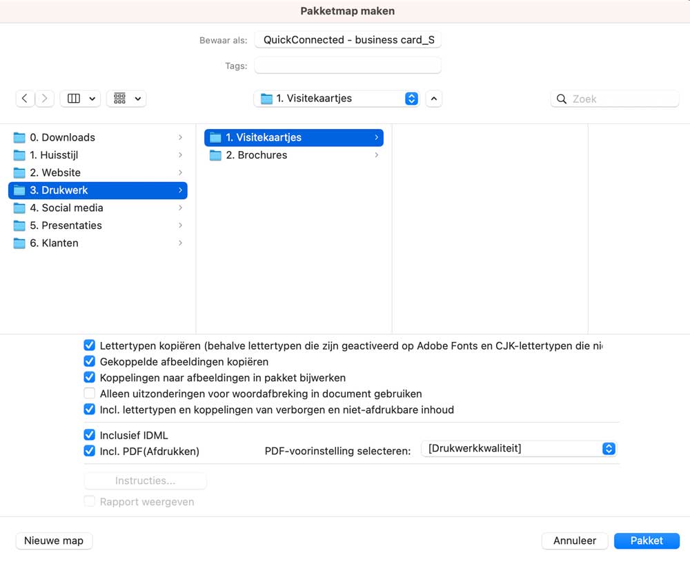Click the grid grouping icon
The image size is (690, 564).
tap(119, 99)
